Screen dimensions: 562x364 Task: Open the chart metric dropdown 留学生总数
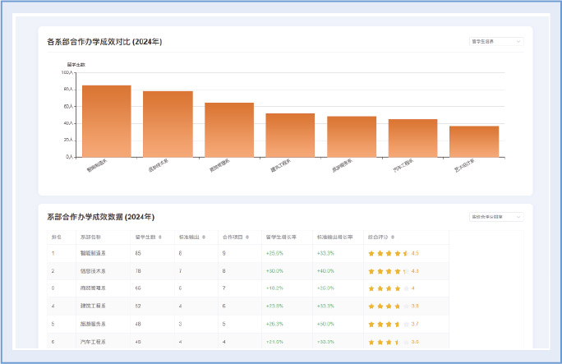pyautogui.click(x=495, y=40)
